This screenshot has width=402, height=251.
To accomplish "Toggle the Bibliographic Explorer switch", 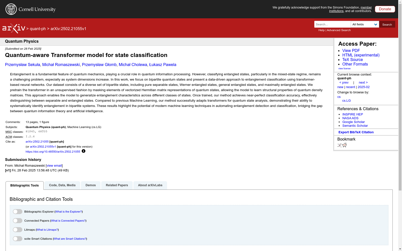I will (x=18, y=212).
